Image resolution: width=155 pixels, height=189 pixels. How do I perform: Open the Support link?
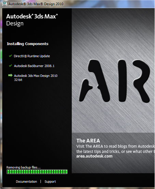pos(50,181)
